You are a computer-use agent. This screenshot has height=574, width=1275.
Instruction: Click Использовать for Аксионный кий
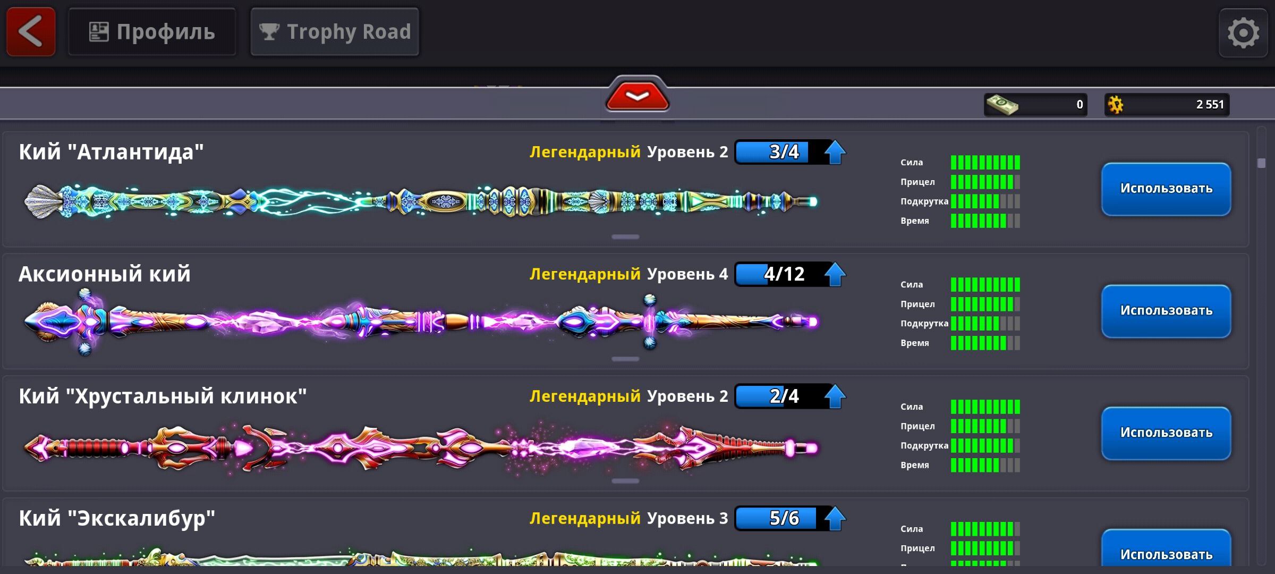pyautogui.click(x=1166, y=311)
